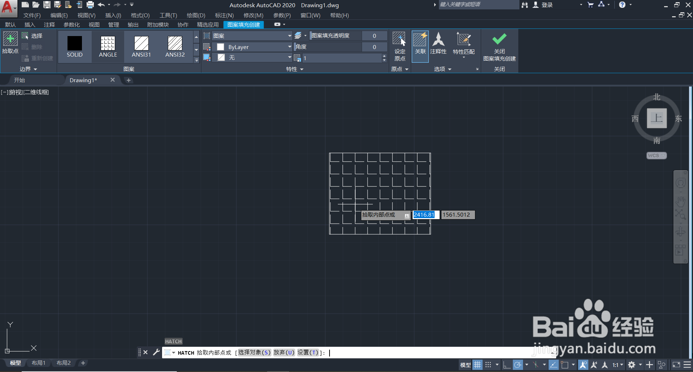Expand the 选项 options panel
The height and width of the screenshot is (372, 693).
[443, 69]
